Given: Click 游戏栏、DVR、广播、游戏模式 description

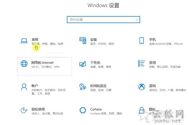Looking at the screenshot, I should [168, 90].
